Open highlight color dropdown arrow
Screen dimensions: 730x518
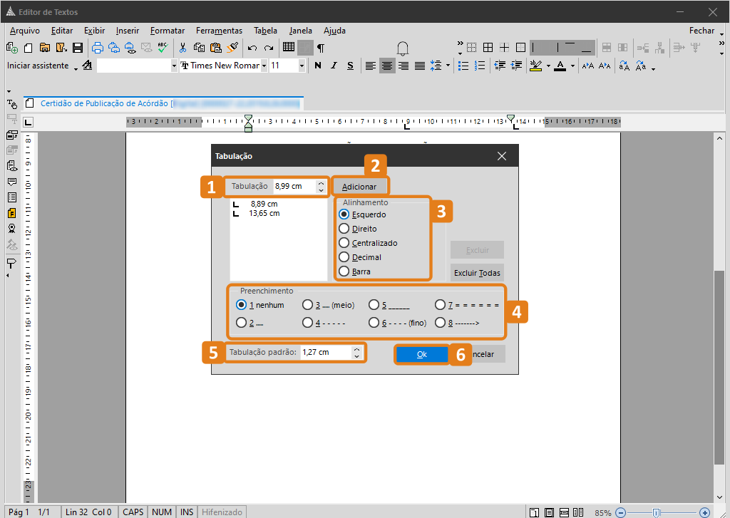[x=548, y=66]
